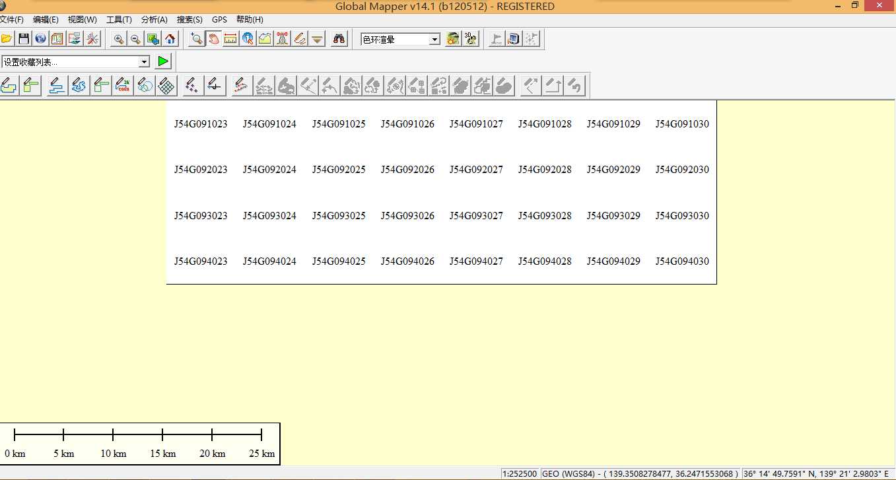Open a data file with the folder icon

coord(7,39)
